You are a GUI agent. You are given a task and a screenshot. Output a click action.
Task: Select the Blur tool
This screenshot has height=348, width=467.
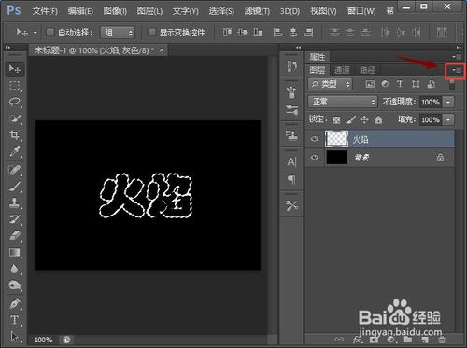pos(14,269)
